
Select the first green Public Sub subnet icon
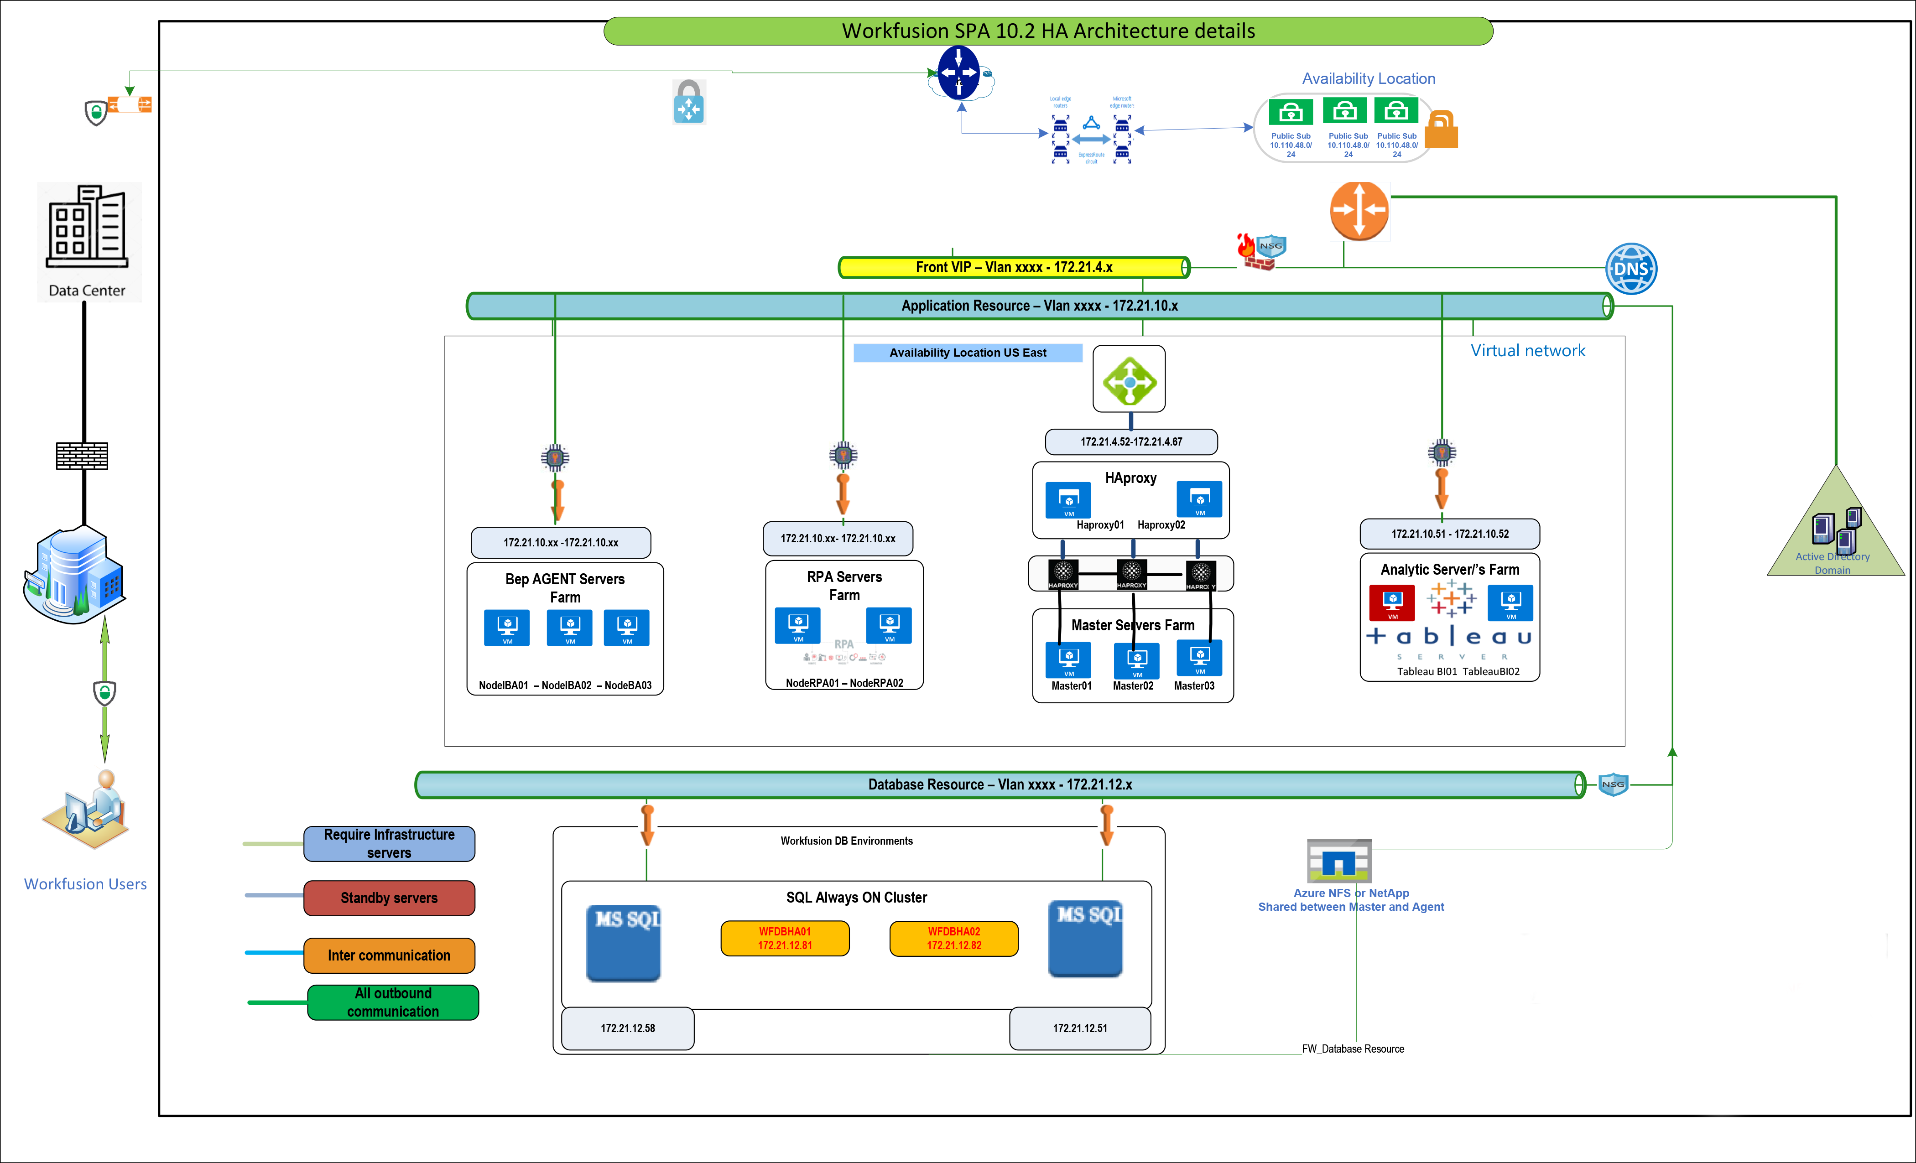(1291, 112)
